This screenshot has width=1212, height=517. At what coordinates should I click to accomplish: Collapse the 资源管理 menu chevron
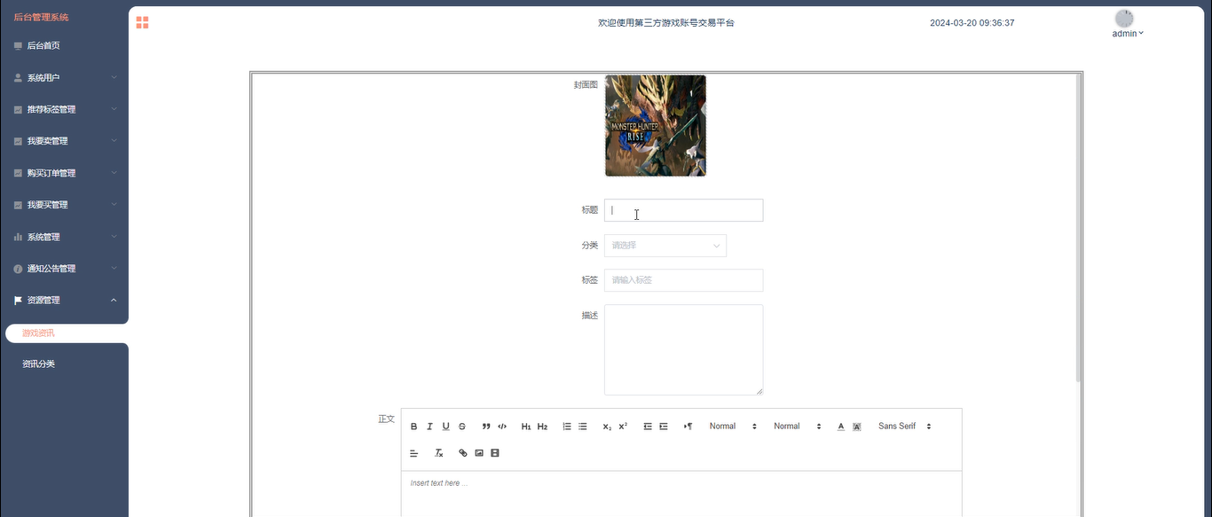114,301
